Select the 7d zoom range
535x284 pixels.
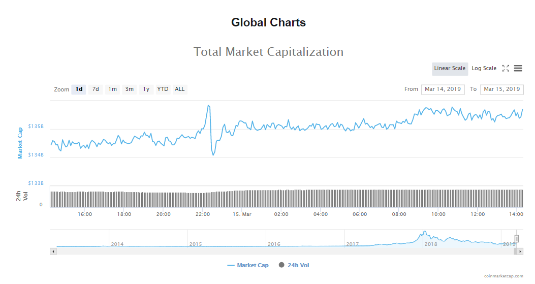96,89
